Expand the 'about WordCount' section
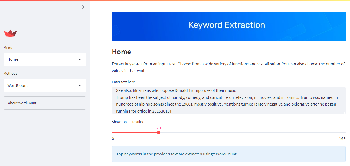Screen dimensions: 350x166 pos(44,103)
